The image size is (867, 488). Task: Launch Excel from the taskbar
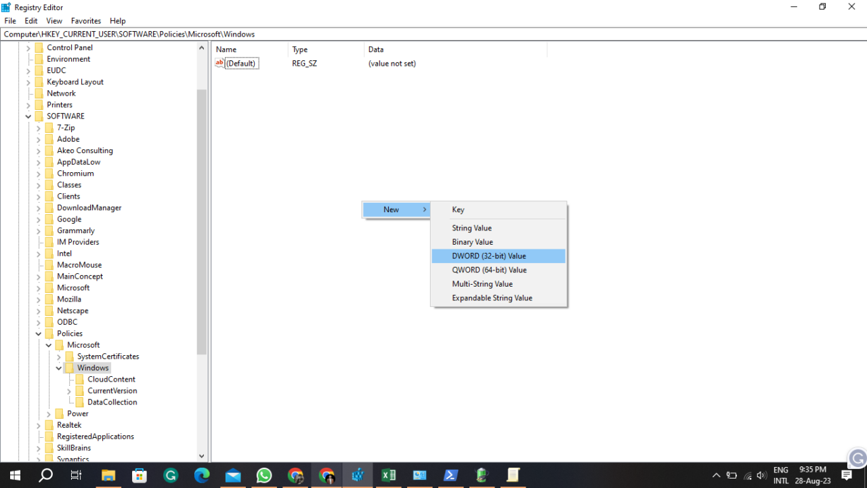coord(389,475)
